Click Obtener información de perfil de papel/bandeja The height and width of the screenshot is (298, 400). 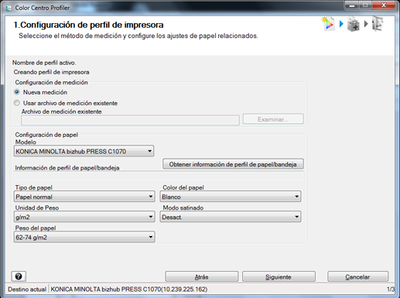233,164
